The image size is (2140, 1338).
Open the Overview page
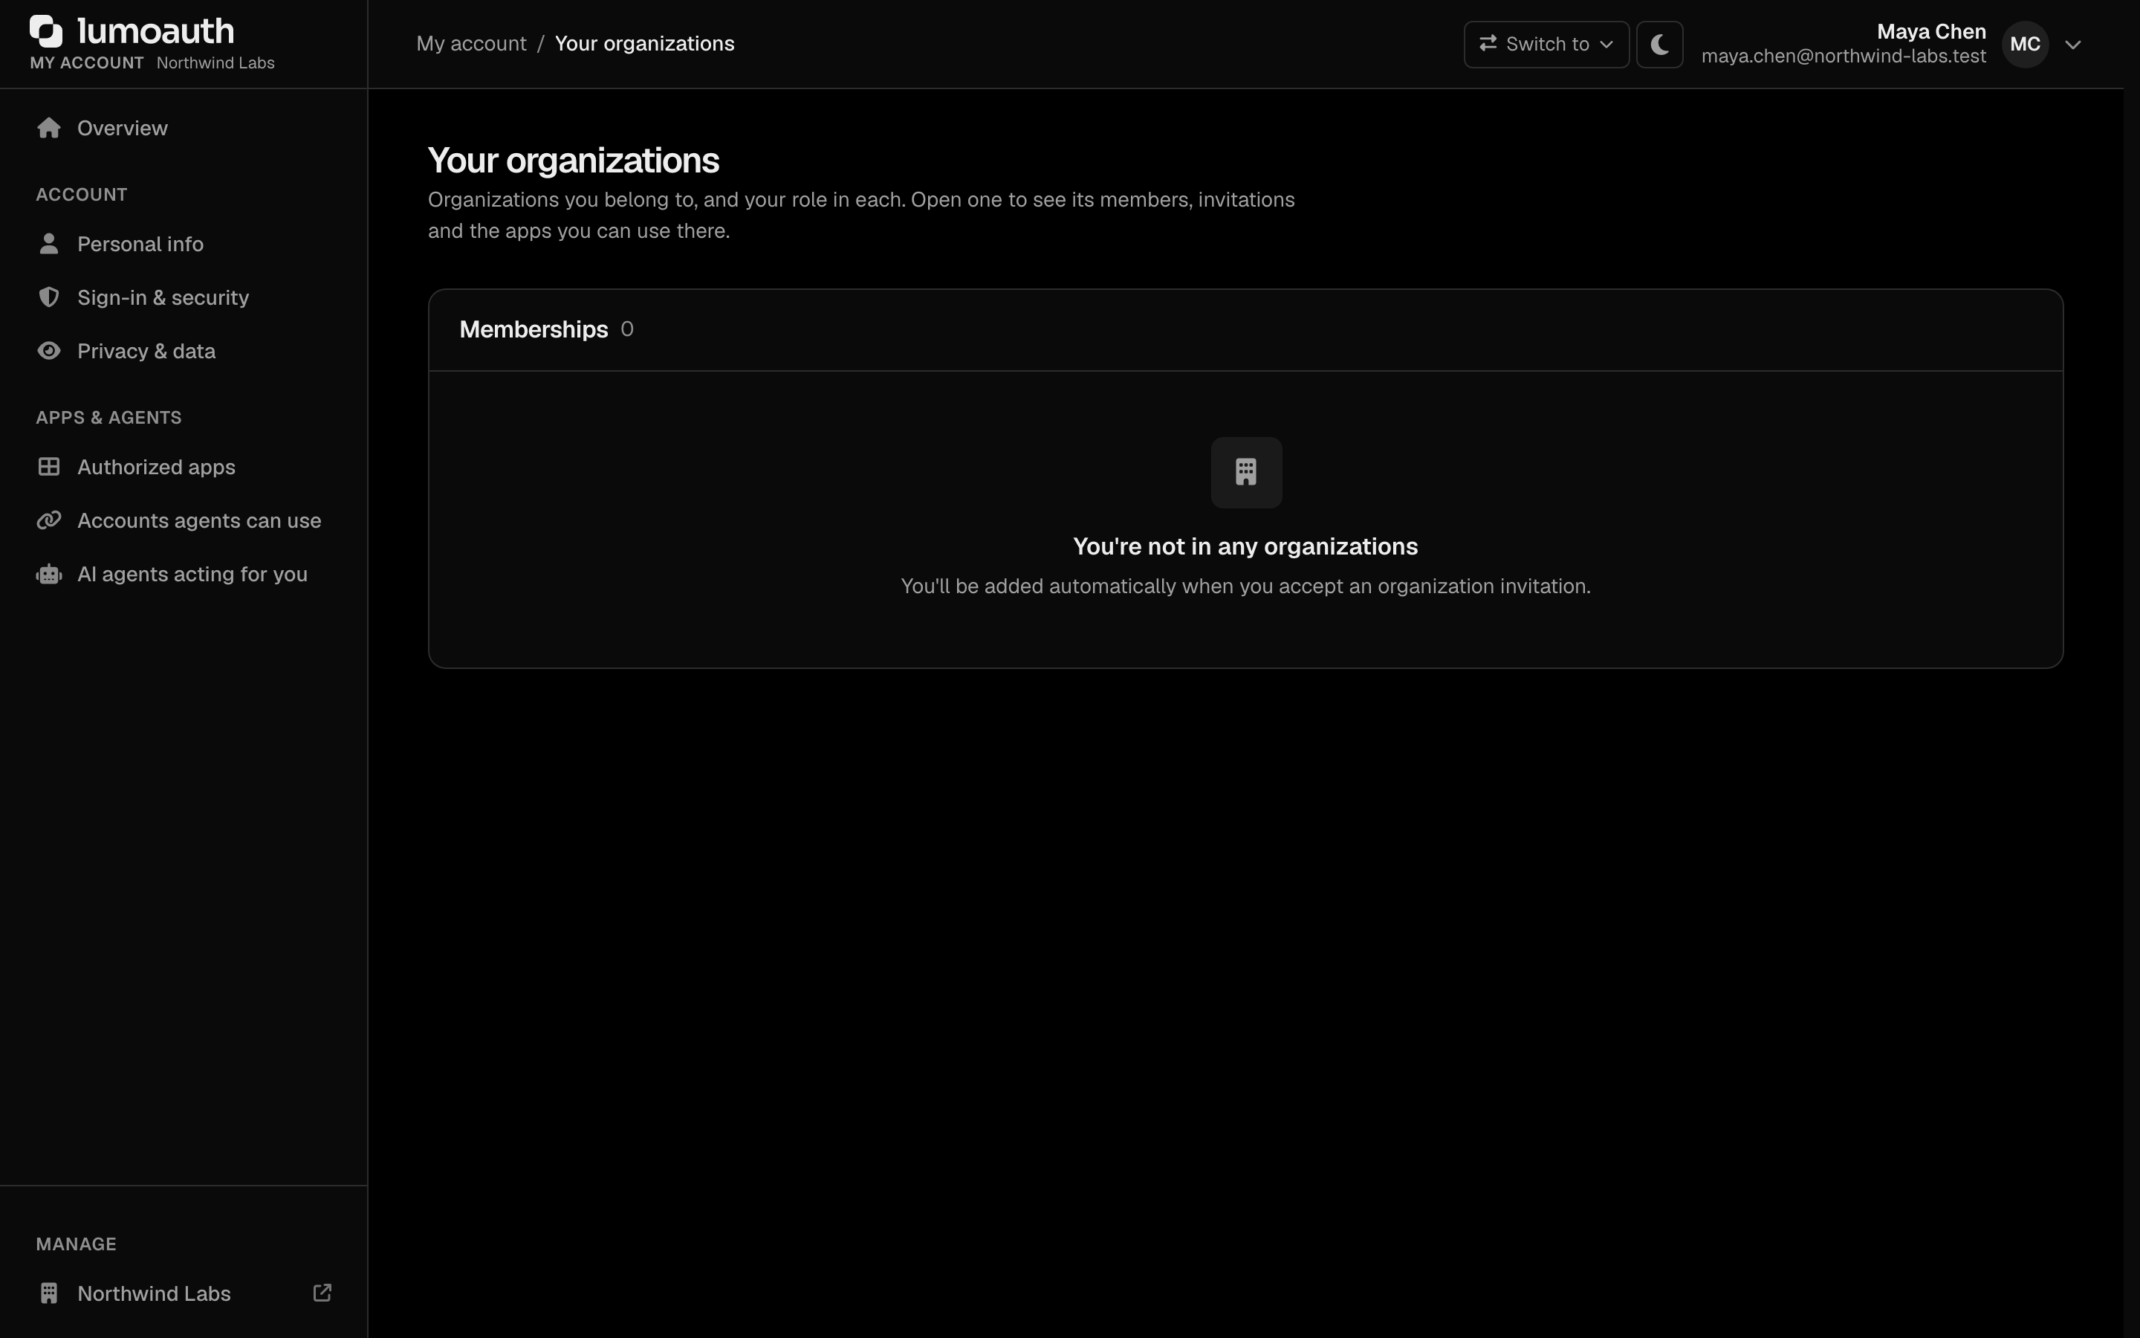183,129
